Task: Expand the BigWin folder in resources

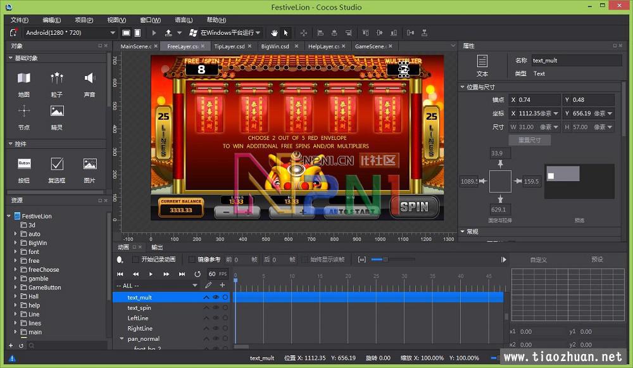Action: 15,243
